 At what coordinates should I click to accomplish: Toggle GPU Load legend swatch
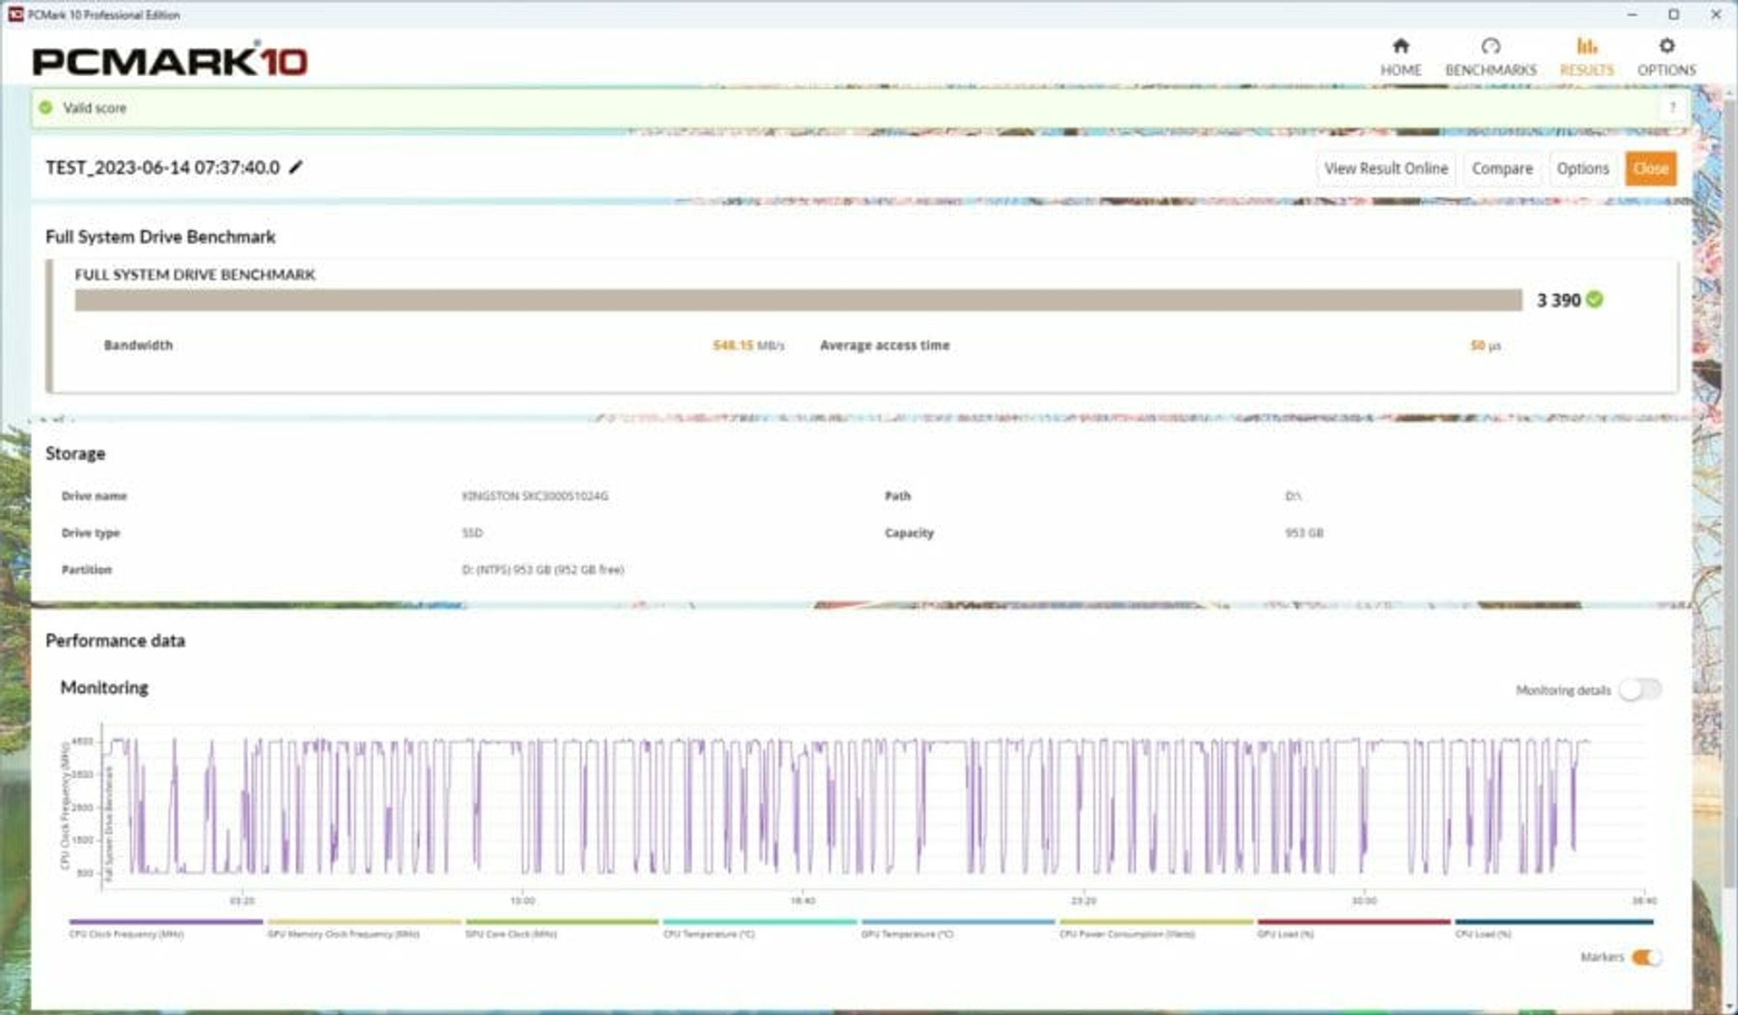click(1354, 922)
